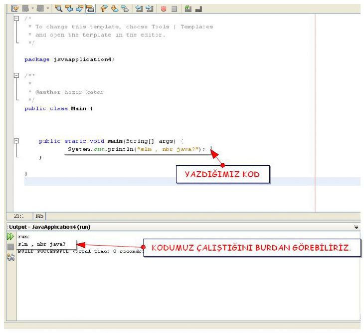The width and height of the screenshot is (364, 333).
Task: Toggle bookmark on current line
Action: click(125, 8)
